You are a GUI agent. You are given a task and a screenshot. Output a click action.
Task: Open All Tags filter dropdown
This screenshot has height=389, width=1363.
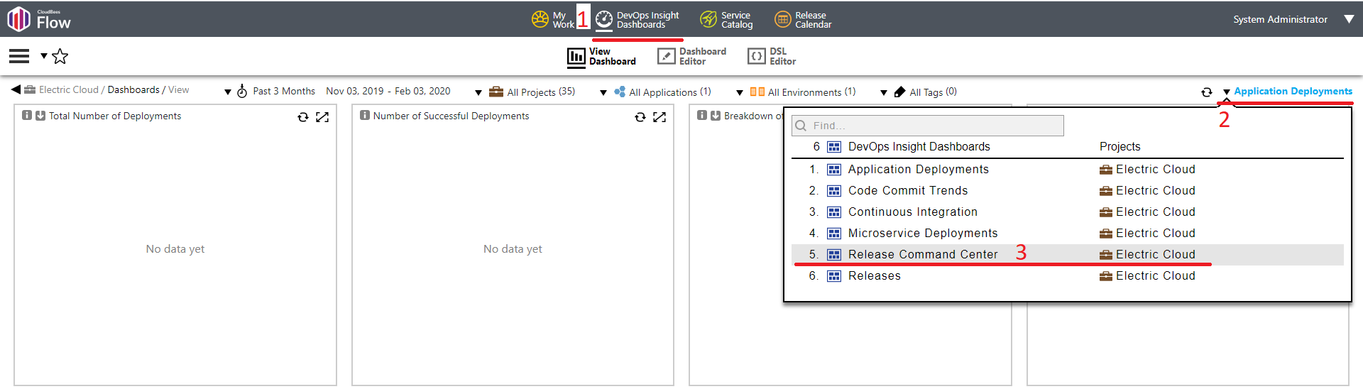click(884, 93)
